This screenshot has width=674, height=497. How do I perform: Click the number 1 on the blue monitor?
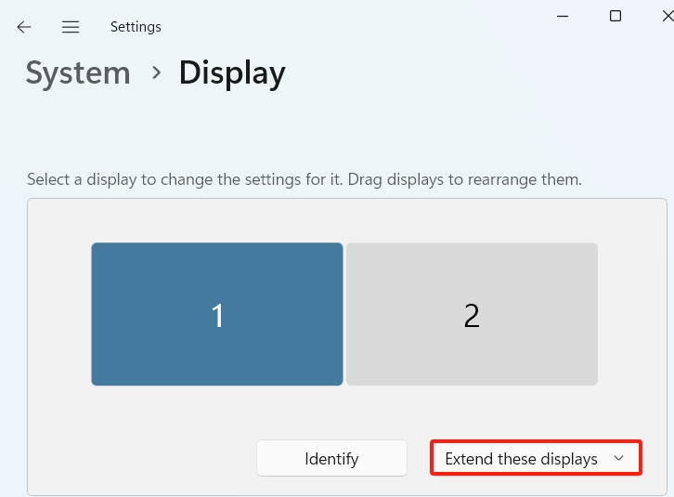pos(217,317)
